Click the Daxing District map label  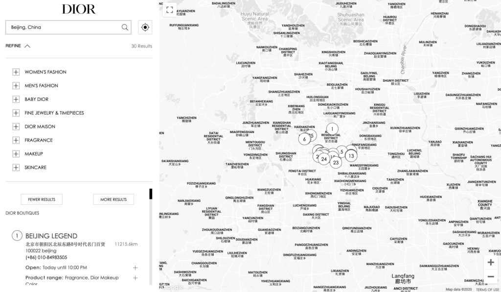316,216
